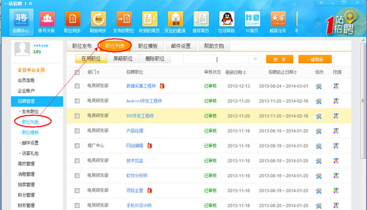
Task: Click the vertical scrollbar on the right
Action: (363, 101)
